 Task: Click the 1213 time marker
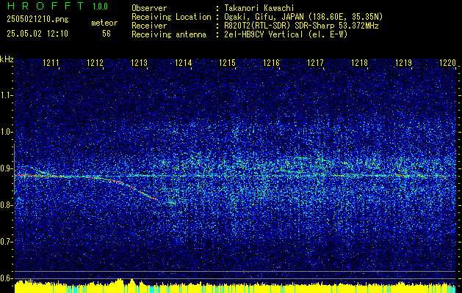(x=139, y=63)
